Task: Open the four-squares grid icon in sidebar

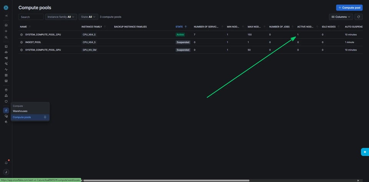Action: (6, 75)
